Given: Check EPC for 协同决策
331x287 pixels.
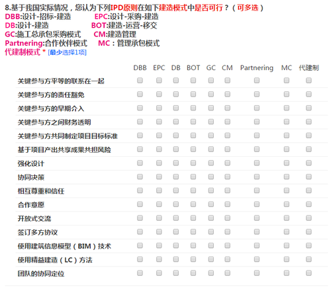Looking at the screenshot, I should click(x=159, y=177).
